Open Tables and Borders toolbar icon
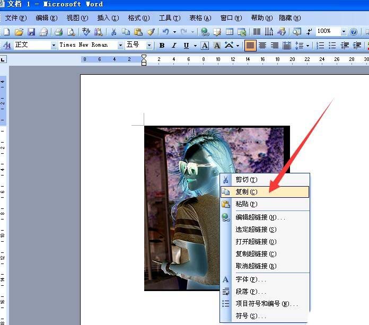The width and height of the screenshot is (369, 325). 217,31
